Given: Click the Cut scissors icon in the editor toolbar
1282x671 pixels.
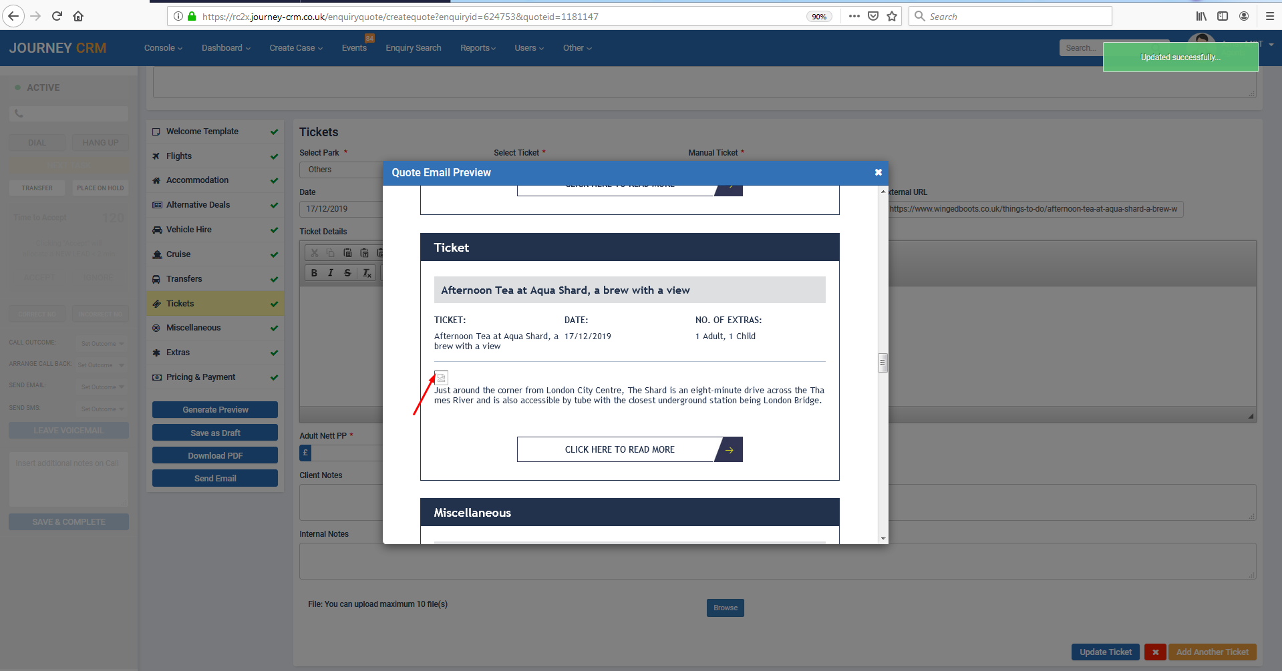Looking at the screenshot, I should (x=314, y=253).
